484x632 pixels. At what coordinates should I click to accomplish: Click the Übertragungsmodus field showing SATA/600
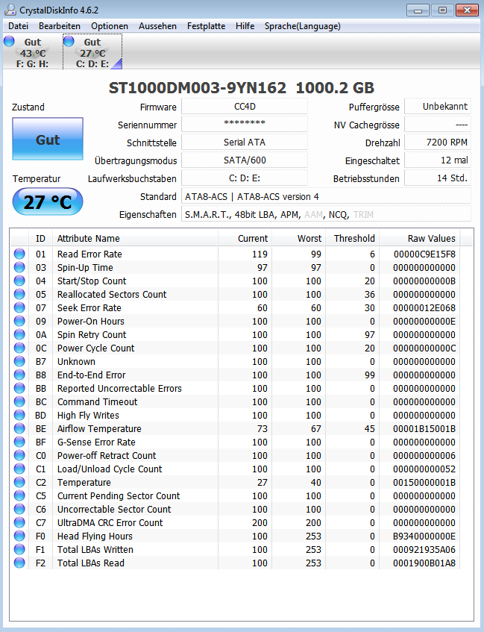coord(245,160)
